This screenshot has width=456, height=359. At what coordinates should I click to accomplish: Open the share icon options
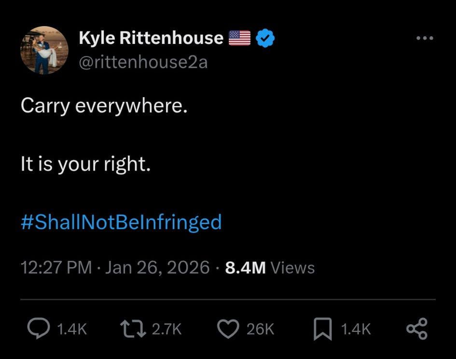click(x=416, y=329)
